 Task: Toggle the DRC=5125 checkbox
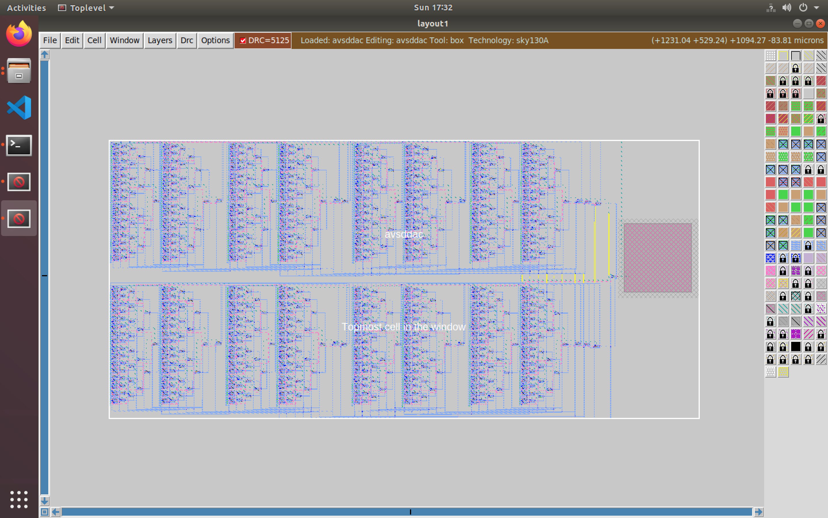(x=243, y=40)
